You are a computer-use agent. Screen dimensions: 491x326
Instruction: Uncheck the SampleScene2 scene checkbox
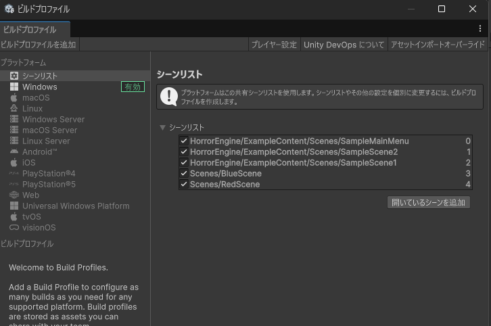[x=184, y=152]
